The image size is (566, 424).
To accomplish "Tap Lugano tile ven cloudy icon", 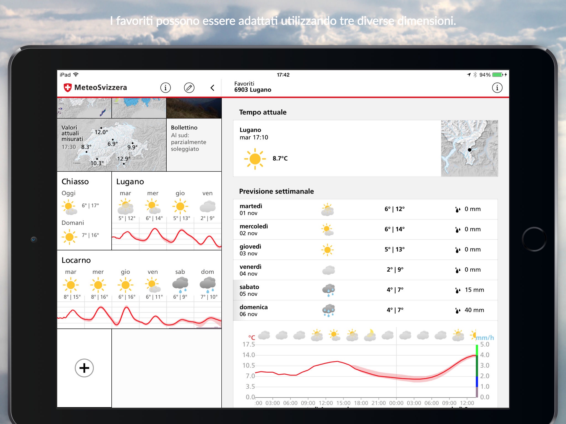I will 208,206.
